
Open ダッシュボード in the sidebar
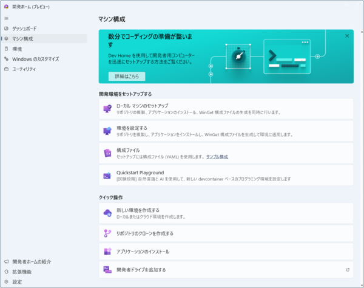pos(44,29)
